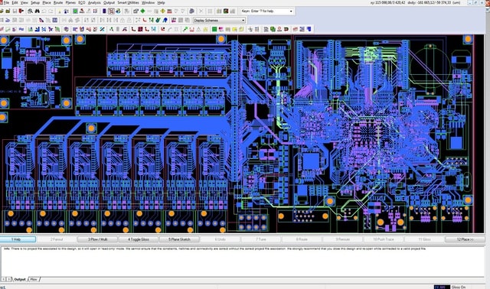Click the blue grid table icon in second toolbar
Screen dimensions: 490x289
(x=54, y=21)
